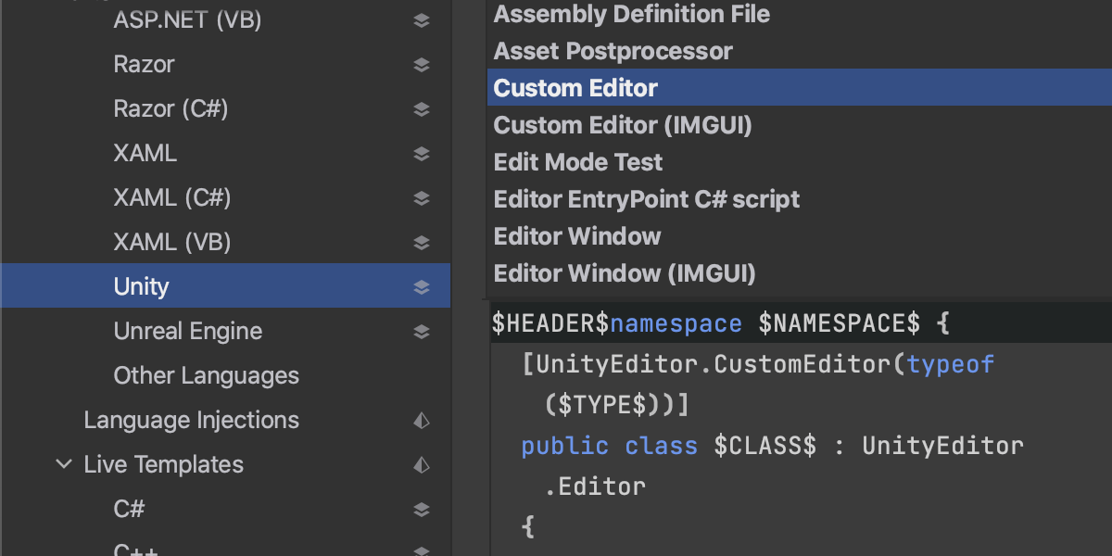Click the layer icon beside ASP.NET (VB)
Viewport: 1112px width, 556px height.
coord(422,20)
